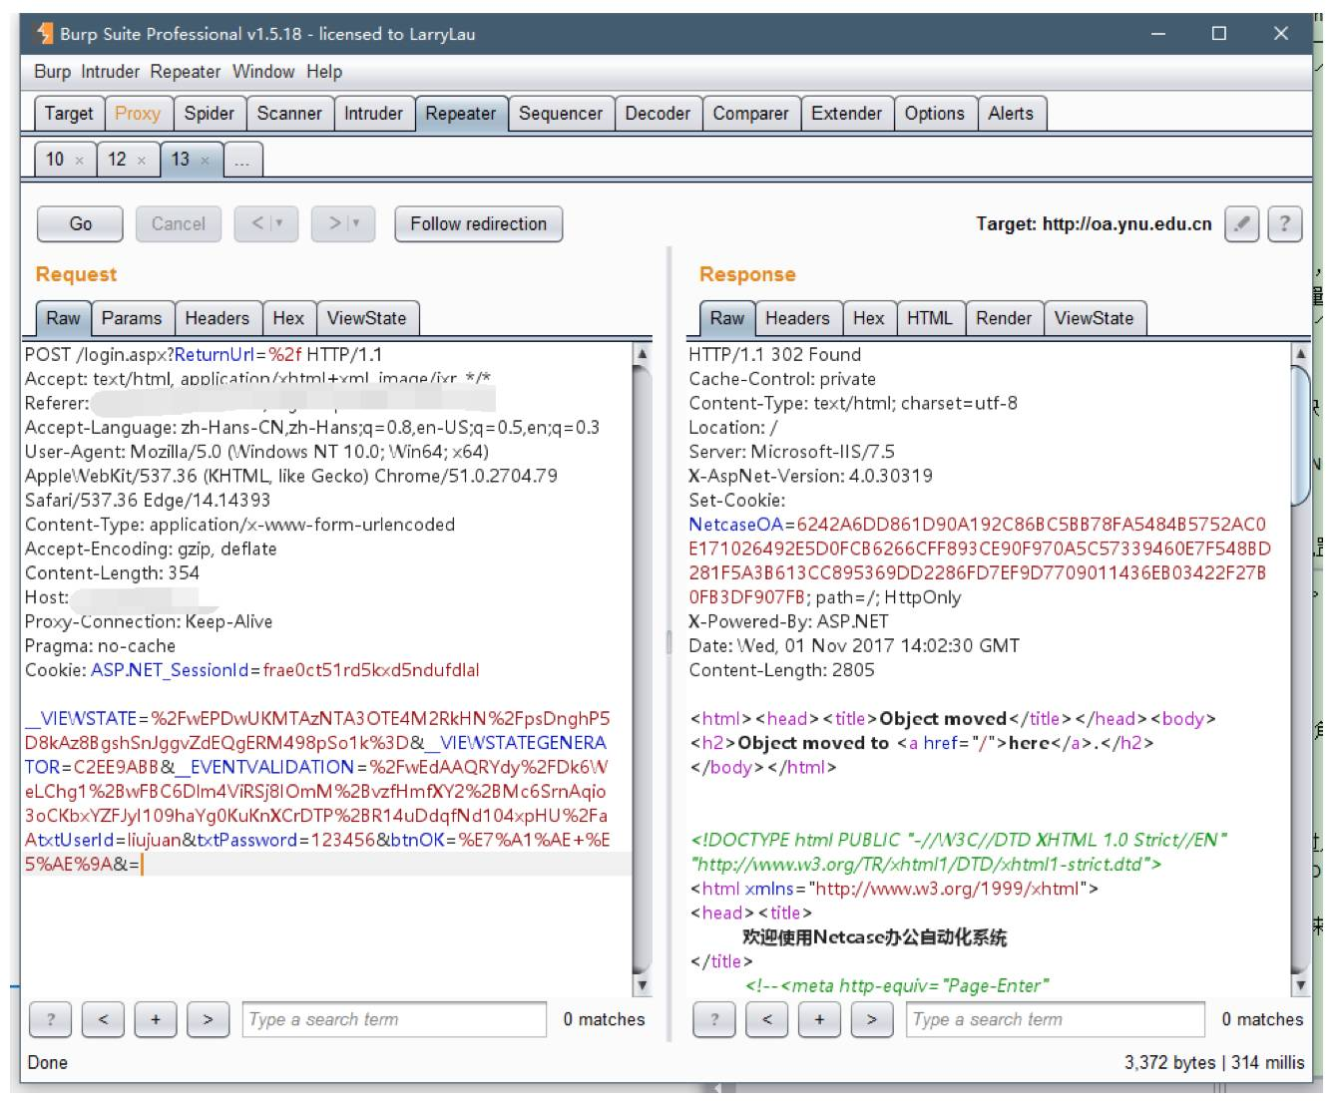Click the request search term field
The width and height of the screenshot is (1337, 1103).
tap(394, 1019)
